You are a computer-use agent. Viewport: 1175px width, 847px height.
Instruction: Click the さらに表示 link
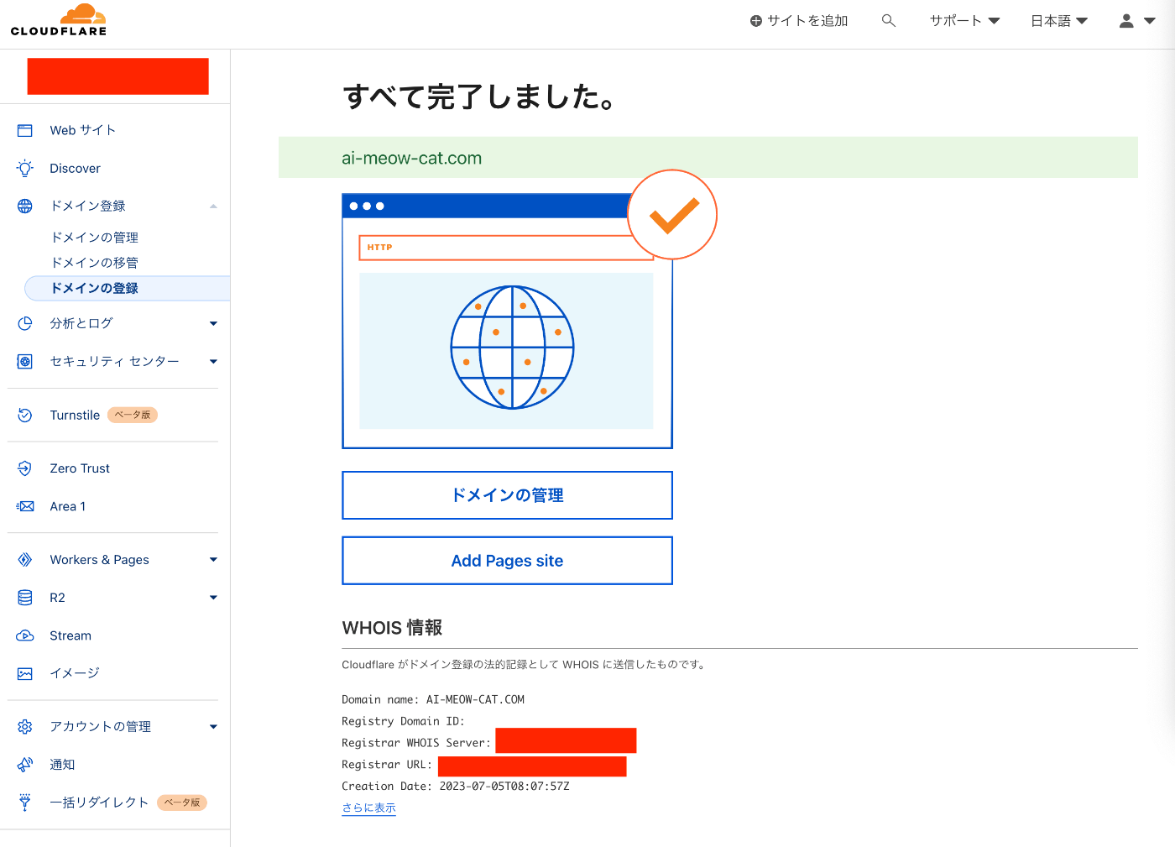pos(368,808)
